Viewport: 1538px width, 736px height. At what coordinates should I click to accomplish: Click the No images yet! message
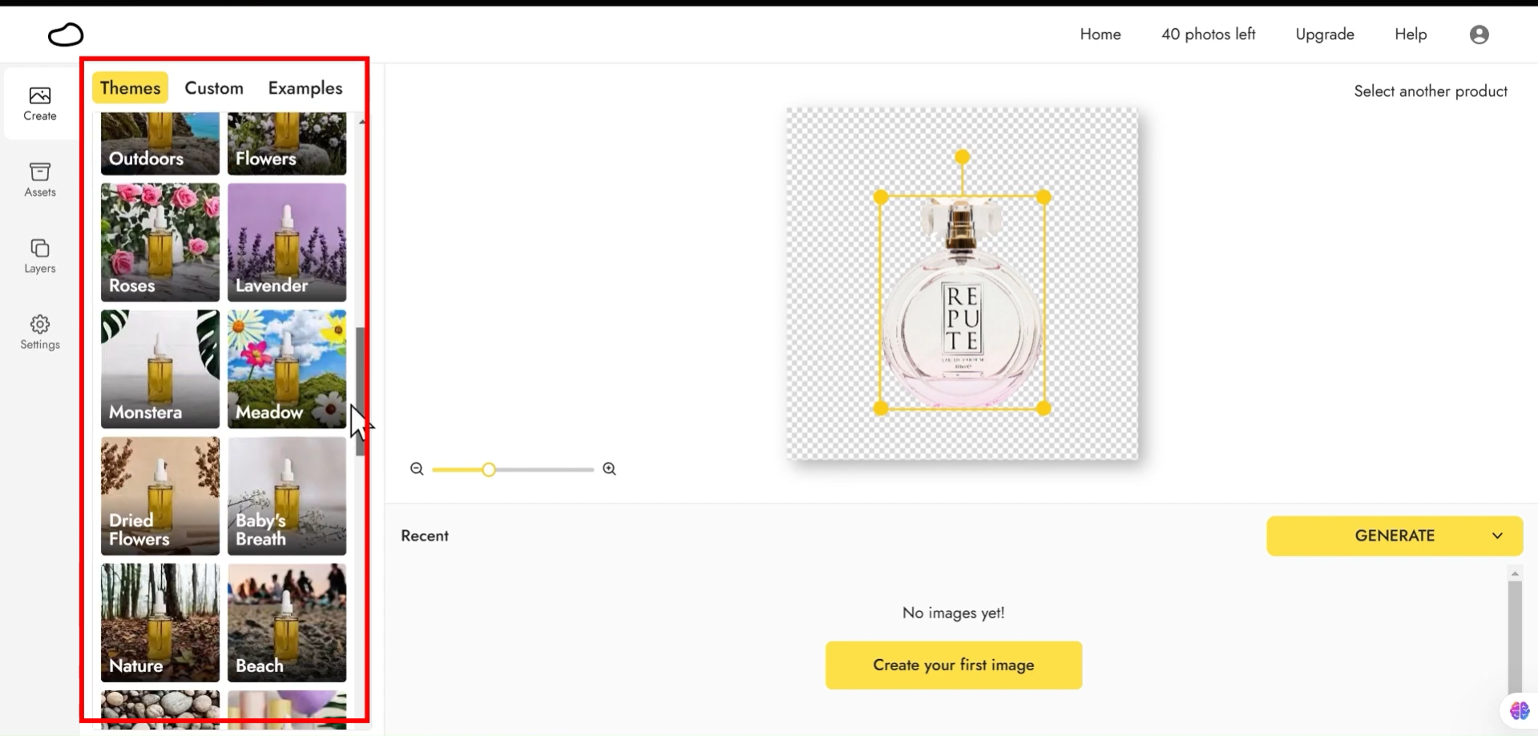tap(953, 613)
